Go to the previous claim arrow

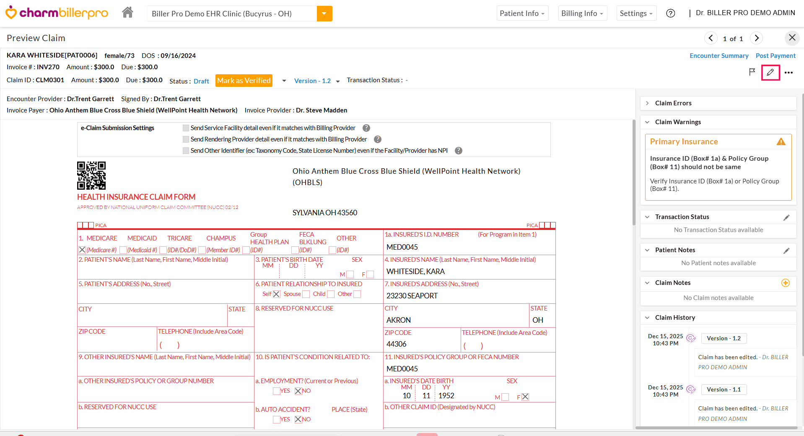711,38
